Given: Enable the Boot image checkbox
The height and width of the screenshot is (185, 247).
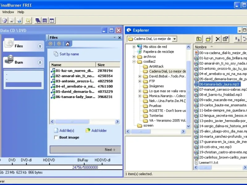Looking at the screenshot, I should pos(56,138).
